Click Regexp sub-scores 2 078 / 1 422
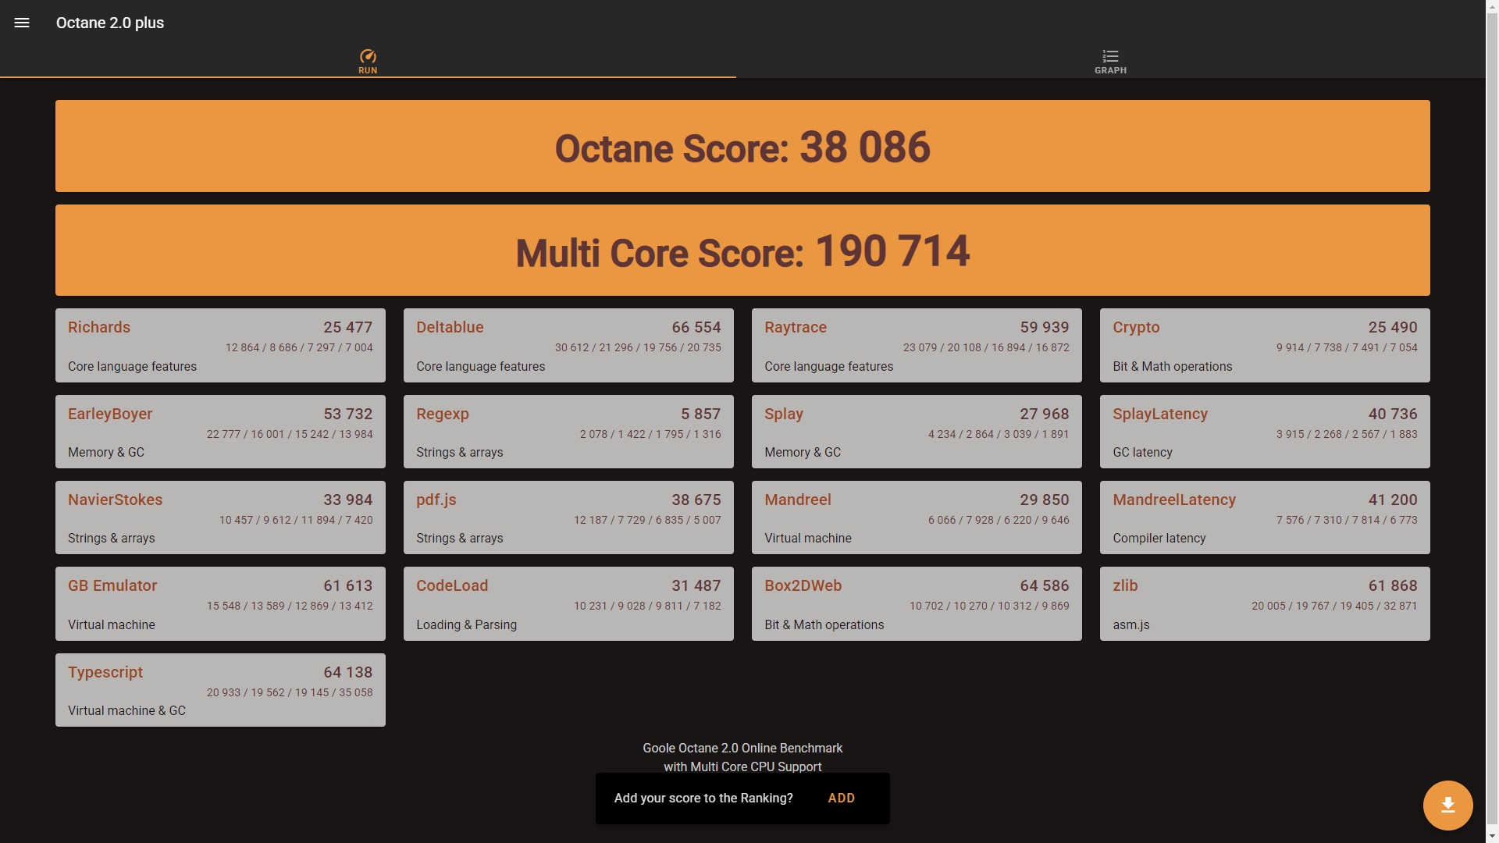This screenshot has height=843, width=1499. pyautogui.click(x=613, y=434)
